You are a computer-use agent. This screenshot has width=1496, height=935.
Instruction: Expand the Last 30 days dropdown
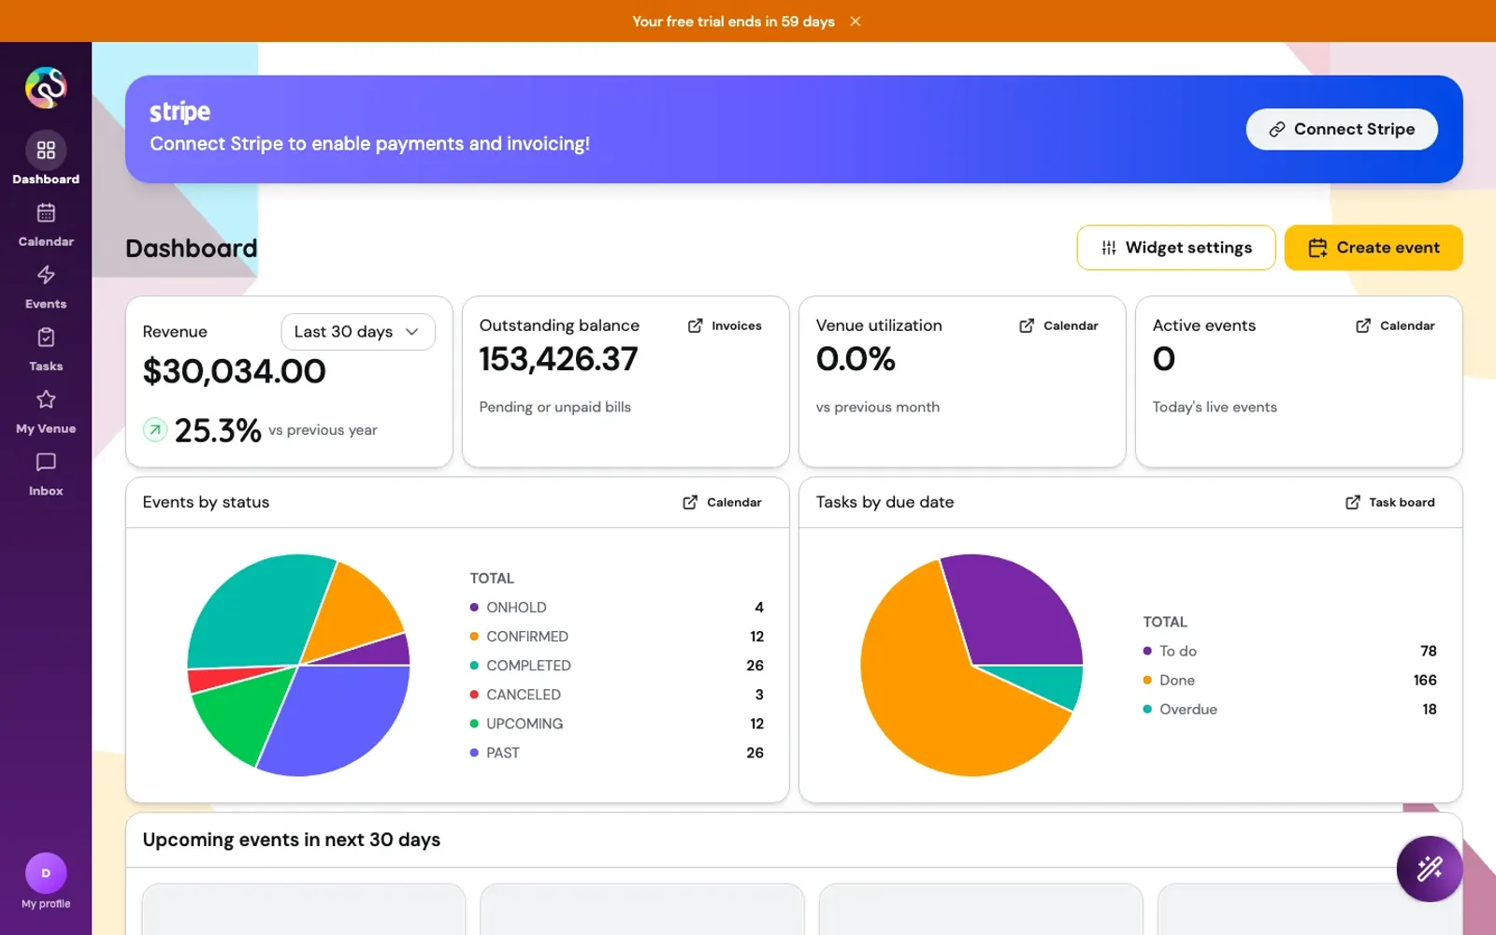pyautogui.click(x=358, y=332)
